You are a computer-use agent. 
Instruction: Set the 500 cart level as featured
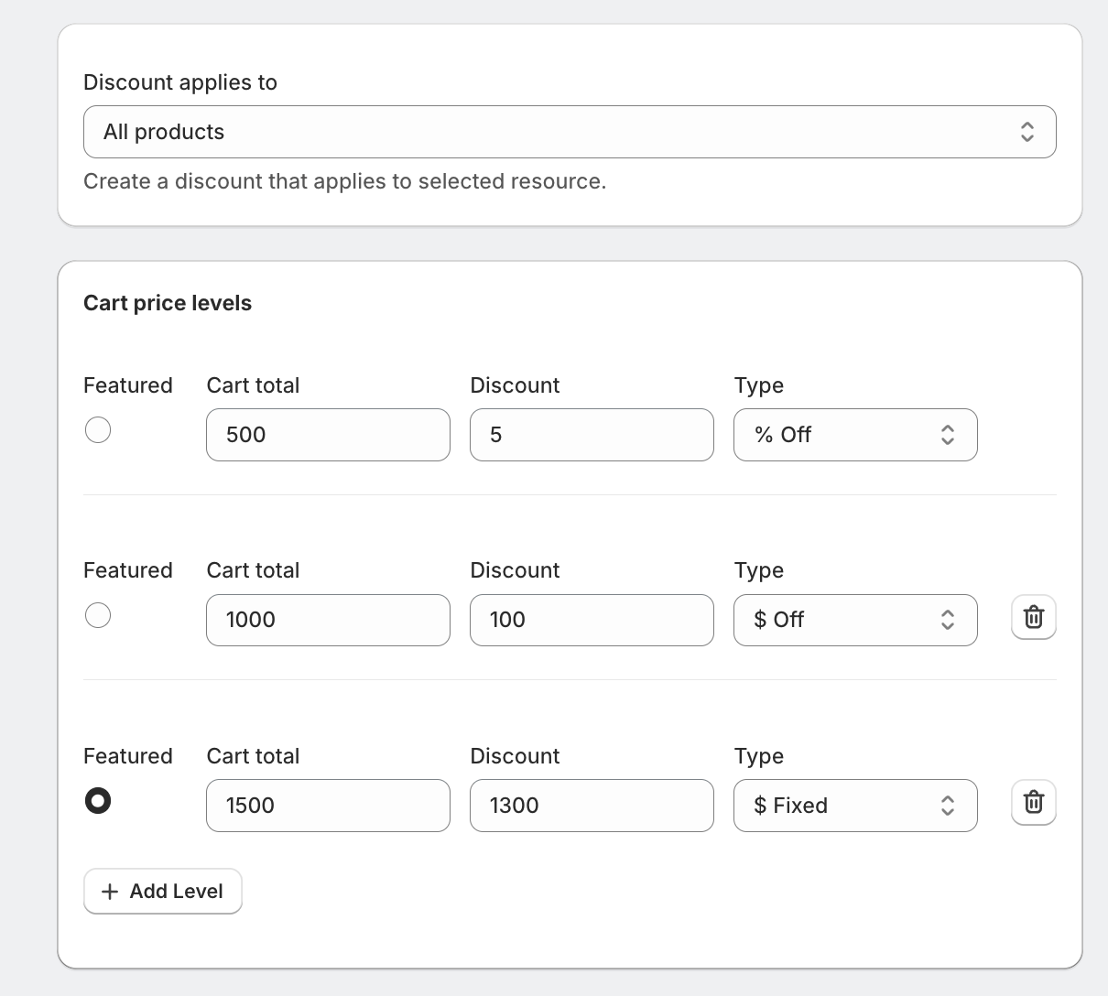(x=98, y=430)
